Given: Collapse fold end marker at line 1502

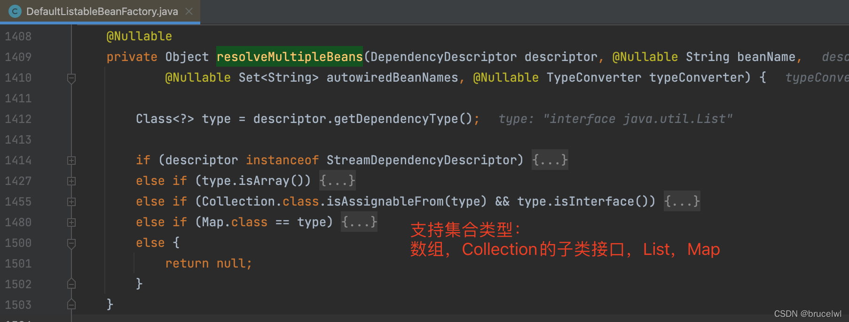Looking at the screenshot, I should 71,284.
